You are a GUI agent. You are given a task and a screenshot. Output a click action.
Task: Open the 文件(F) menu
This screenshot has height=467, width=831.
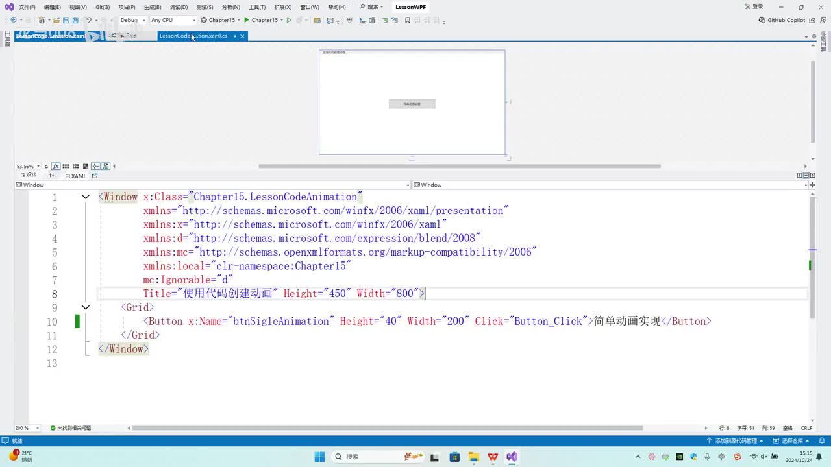coord(27,7)
